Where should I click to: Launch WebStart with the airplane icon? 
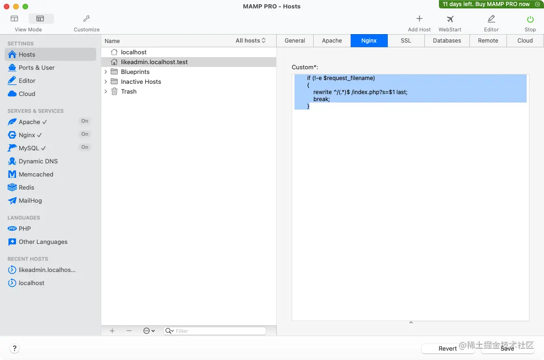pyautogui.click(x=450, y=19)
